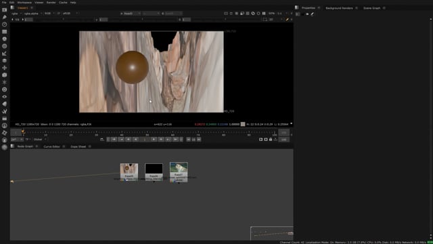
Task: Switch to the Scene Graph tab
Action: click(371, 8)
